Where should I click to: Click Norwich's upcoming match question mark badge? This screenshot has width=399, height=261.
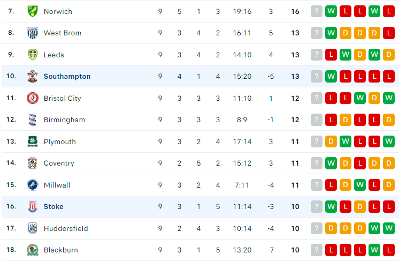[317, 11]
